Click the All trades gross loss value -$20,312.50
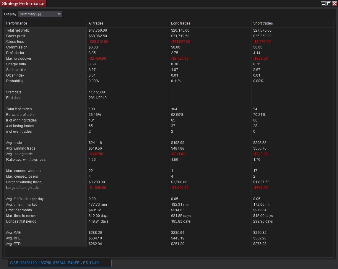This screenshot has height=269, width=338. [98, 42]
